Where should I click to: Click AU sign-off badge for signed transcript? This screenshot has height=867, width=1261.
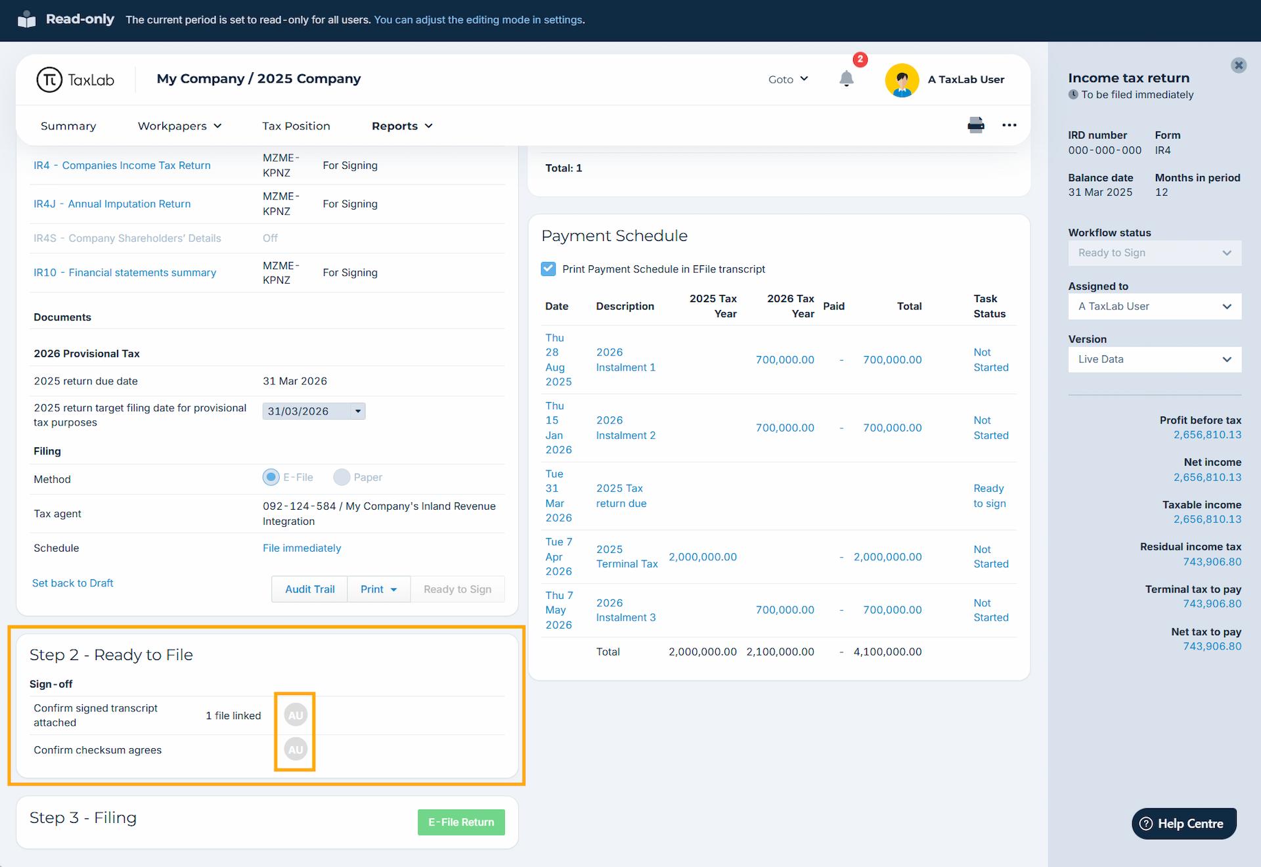296,715
